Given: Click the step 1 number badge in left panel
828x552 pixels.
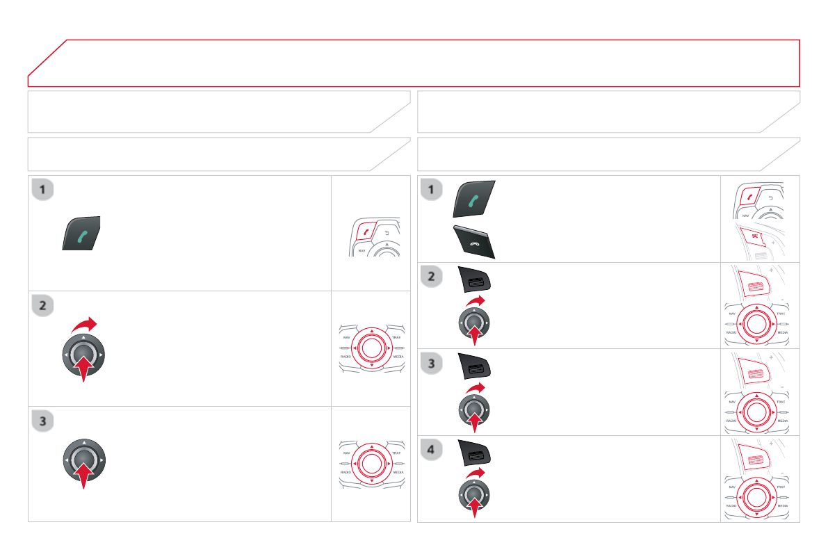Looking at the screenshot, I should coord(43,189).
